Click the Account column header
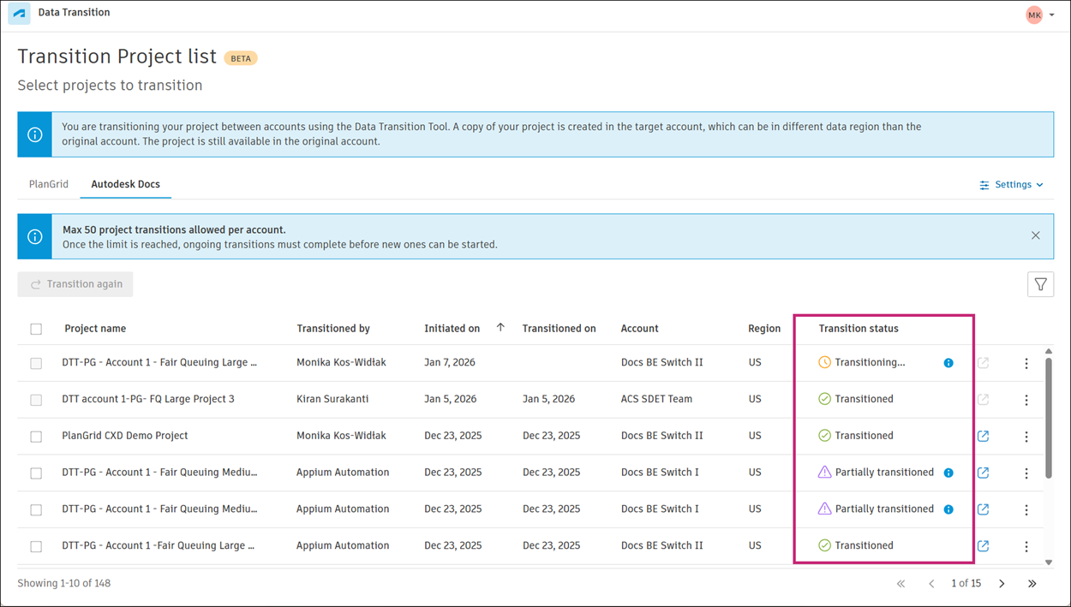Screen dimensions: 1071x607 640,329
